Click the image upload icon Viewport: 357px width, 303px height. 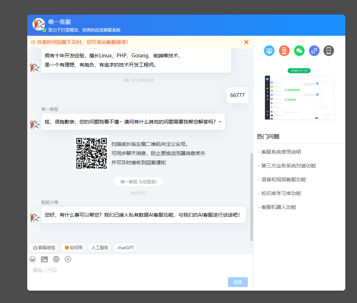coord(45,259)
